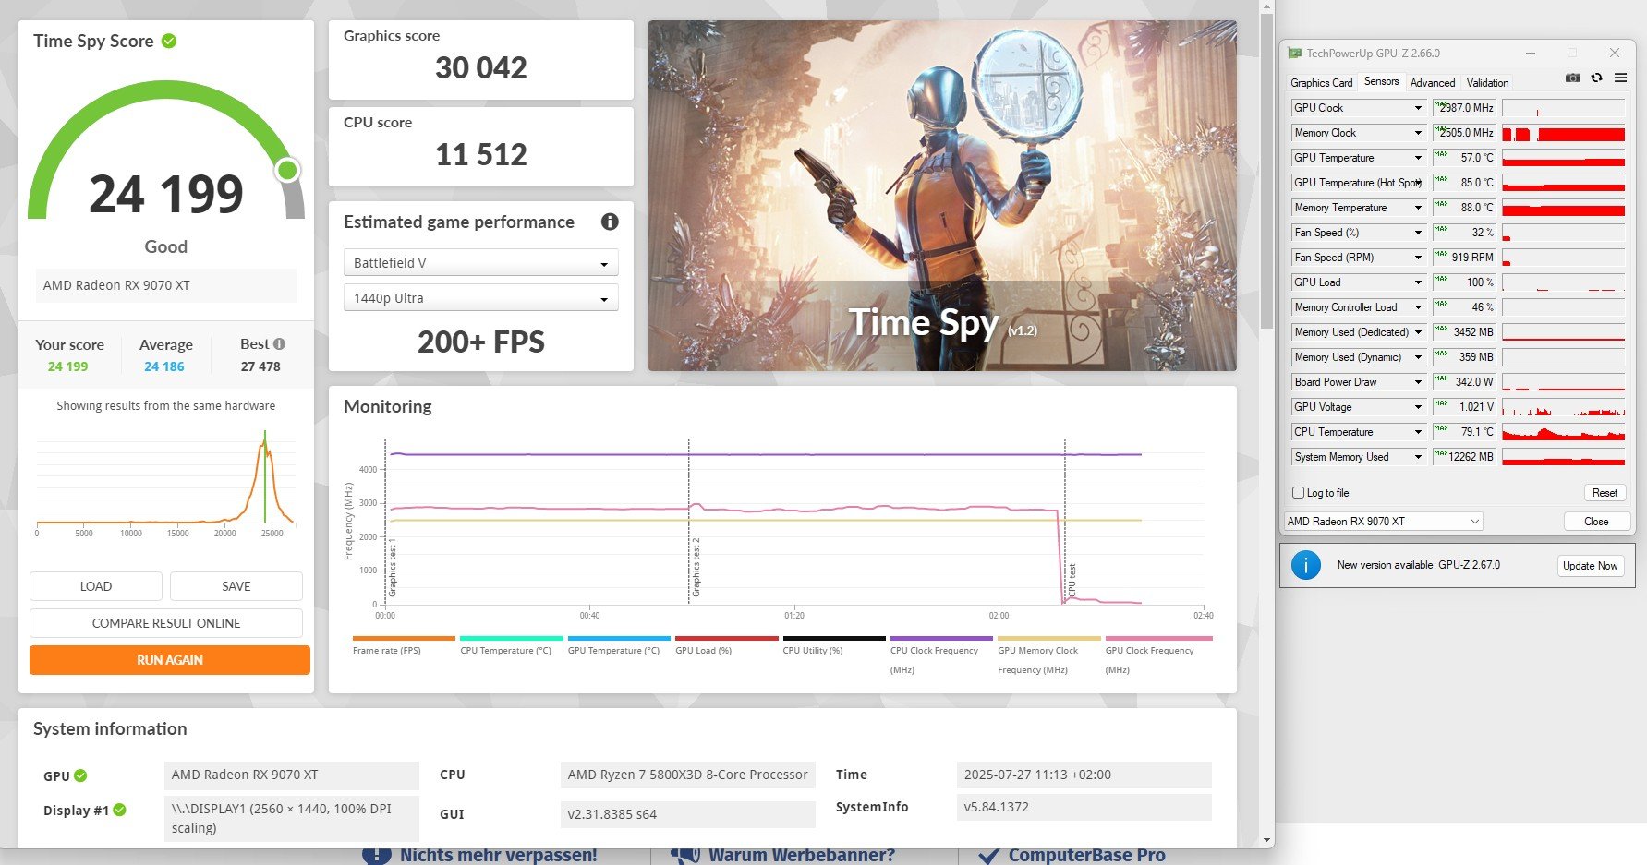Click the scrollbar down arrow in 3DMark
The width and height of the screenshot is (1647, 865).
pos(1266,840)
